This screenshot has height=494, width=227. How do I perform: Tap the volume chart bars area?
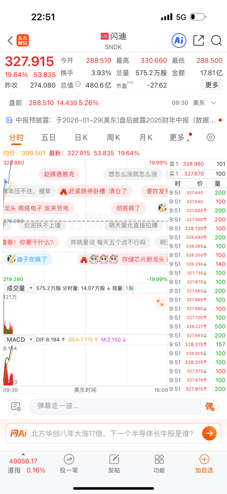(x=85, y=313)
